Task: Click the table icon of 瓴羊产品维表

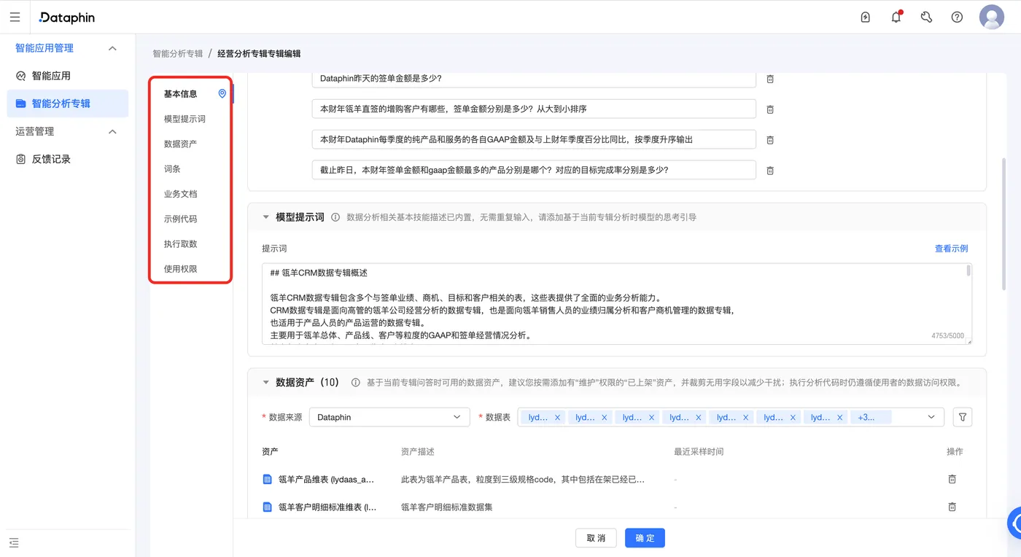Action: 267,479
